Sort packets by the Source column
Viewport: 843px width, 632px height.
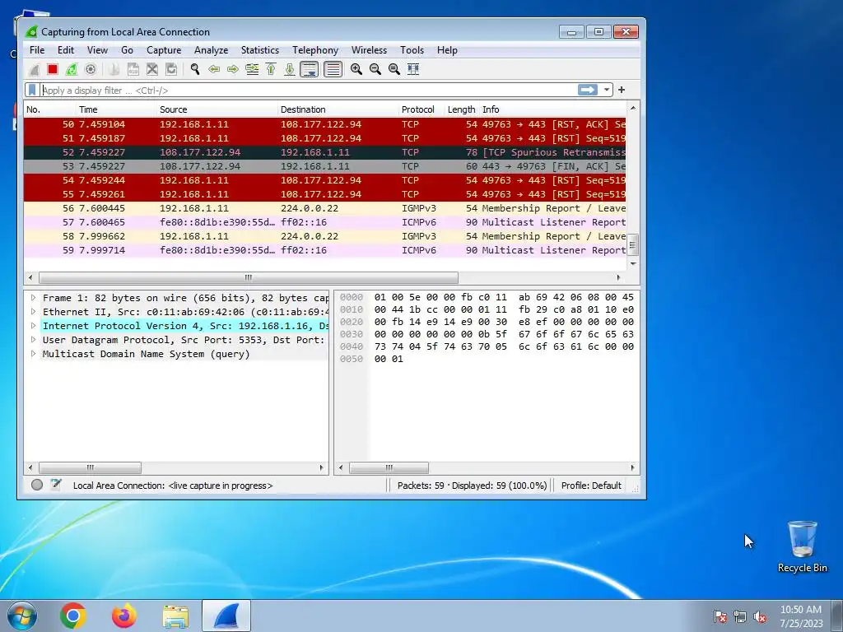pos(217,109)
